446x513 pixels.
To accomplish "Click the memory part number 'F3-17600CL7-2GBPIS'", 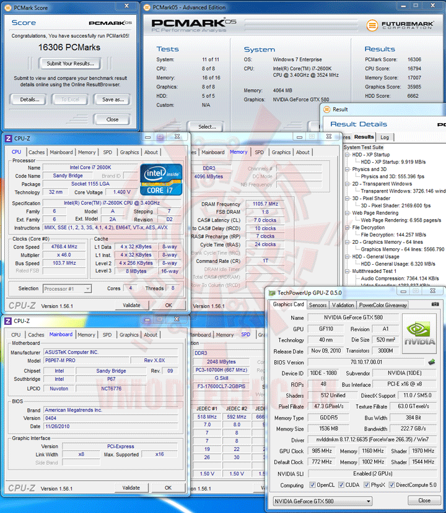I will 221,386.
